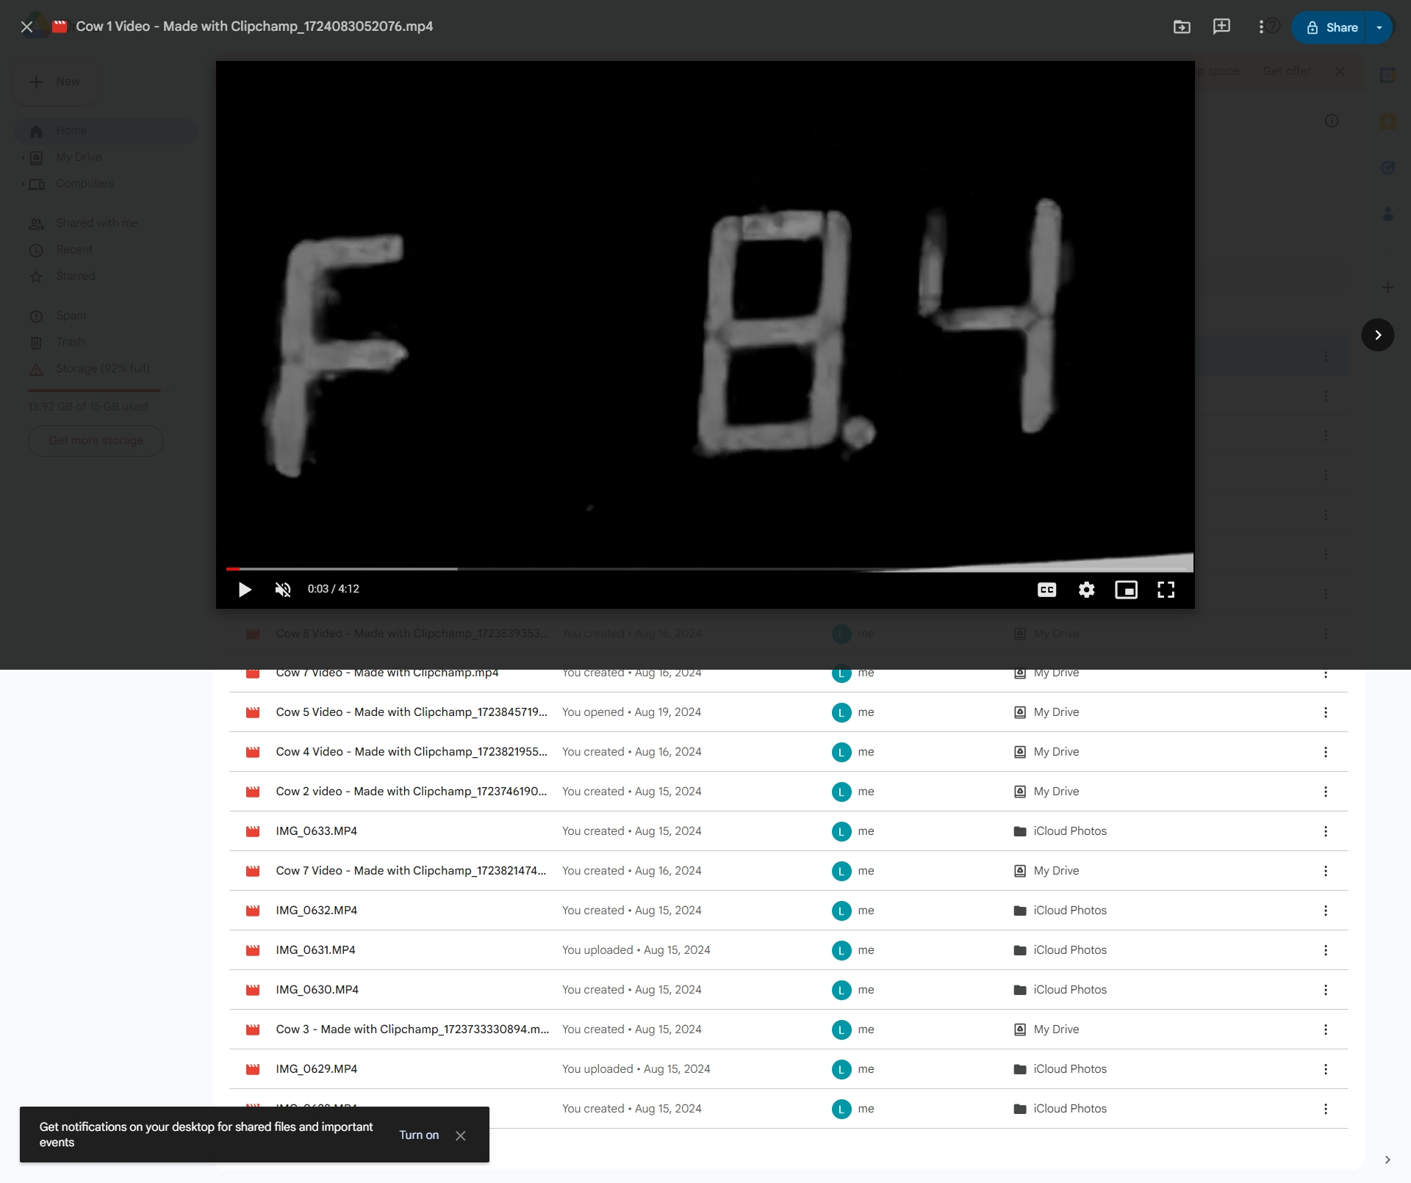Click the video file title in header
The image size is (1411, 1183).
pos(254,26)
